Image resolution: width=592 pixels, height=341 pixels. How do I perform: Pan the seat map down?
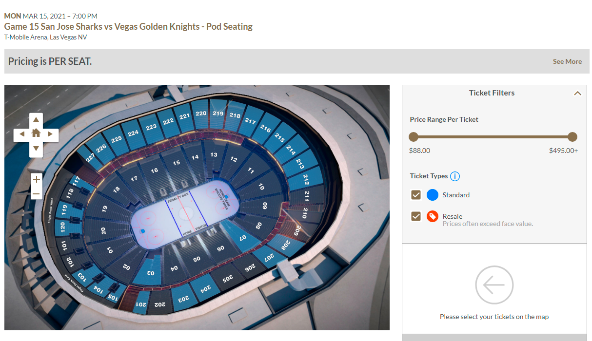36,148
